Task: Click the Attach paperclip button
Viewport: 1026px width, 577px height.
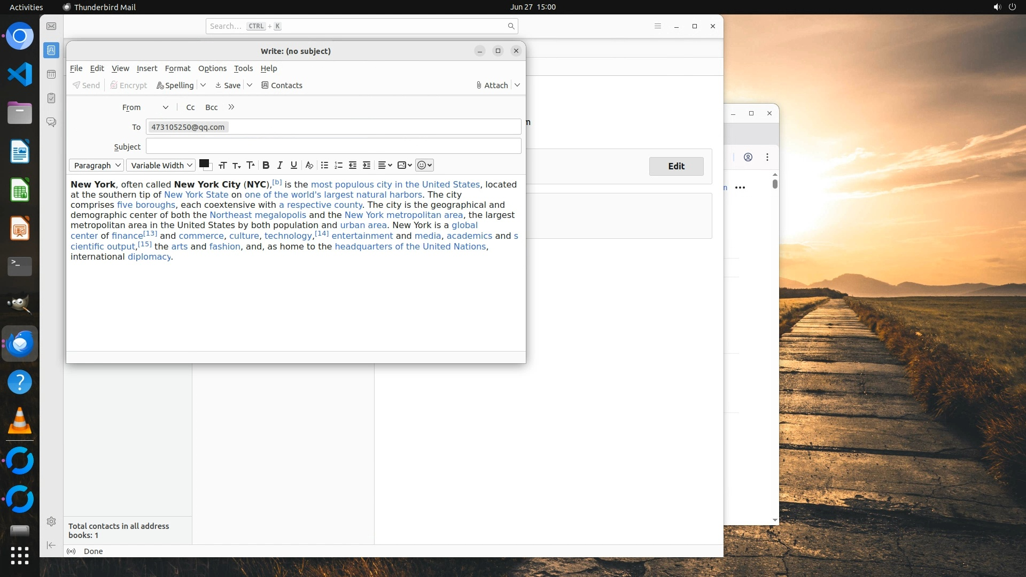Action: tap(492, 85)
